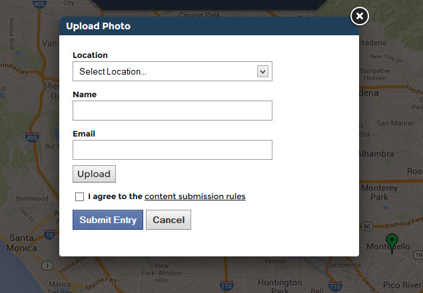Click the Submit Entry button
The height and width of the screenshot is (293, 423).
(108, 220)
